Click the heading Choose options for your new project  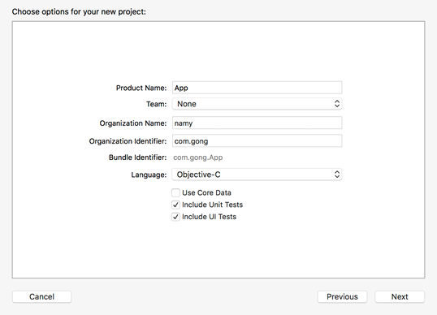(79, 11)
